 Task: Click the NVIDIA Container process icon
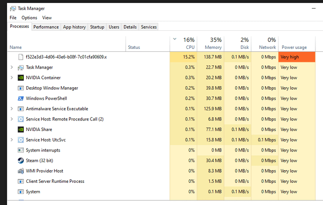point(21,78)
